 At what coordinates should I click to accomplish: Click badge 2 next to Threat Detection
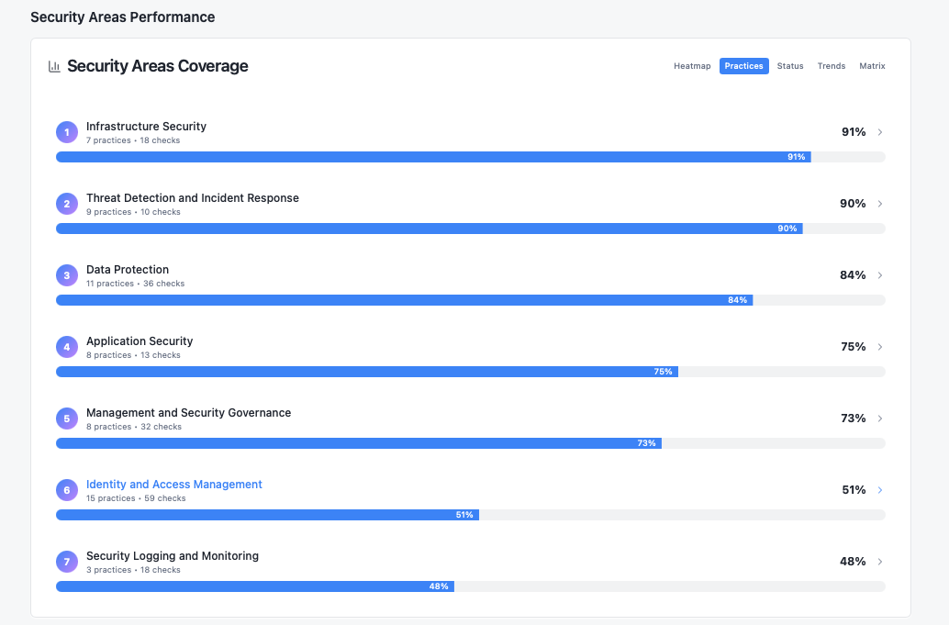click(x=66, y=203)
